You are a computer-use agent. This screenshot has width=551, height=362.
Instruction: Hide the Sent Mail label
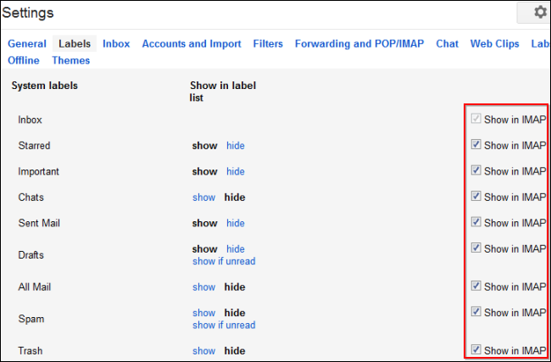click(x=236, y=223)
